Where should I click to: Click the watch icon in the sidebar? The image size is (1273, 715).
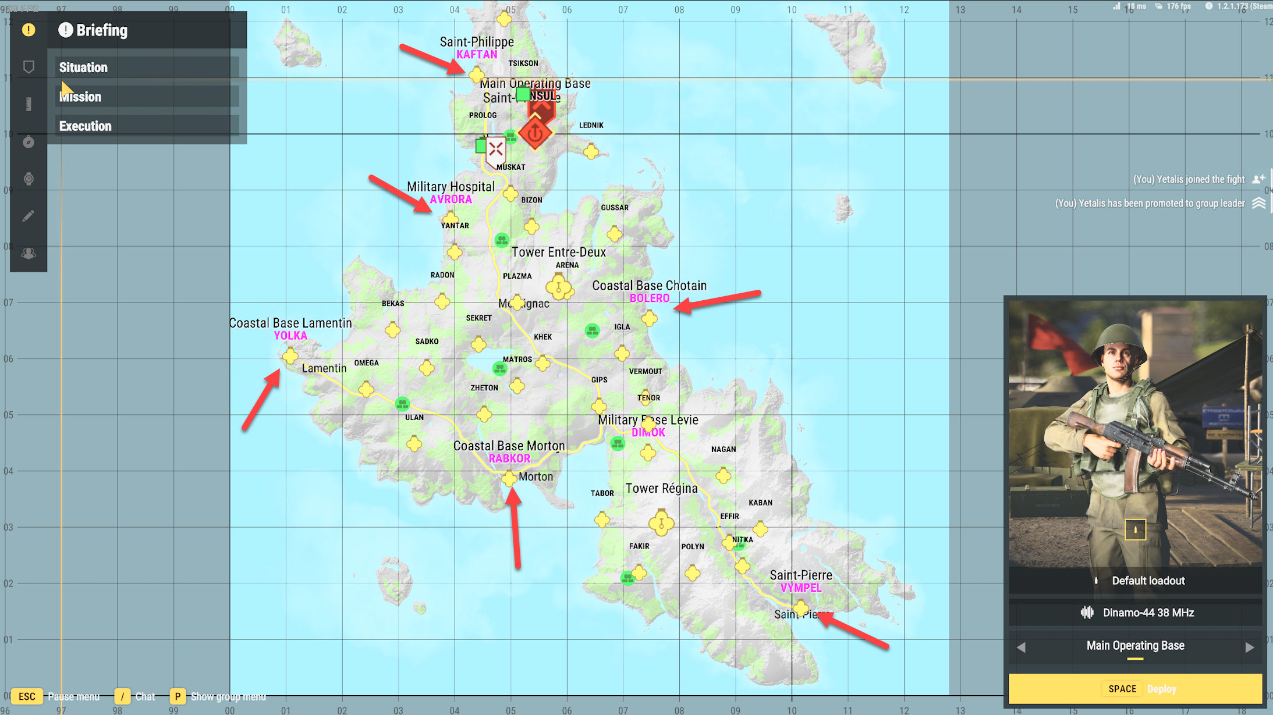(x=29, y=179)
